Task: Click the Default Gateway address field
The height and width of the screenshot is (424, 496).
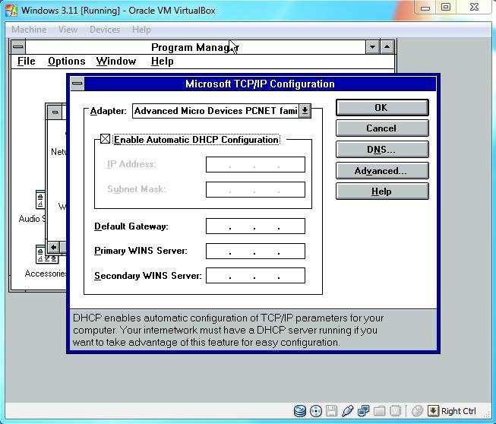Action: [x=255, y=226]
